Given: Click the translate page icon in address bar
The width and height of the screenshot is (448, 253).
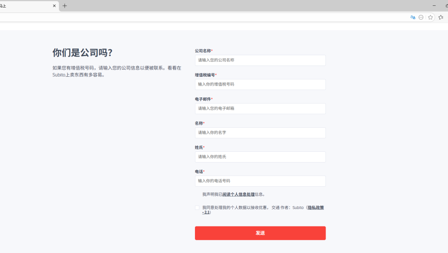Looking at the screenshot, I should coord(413,17).
